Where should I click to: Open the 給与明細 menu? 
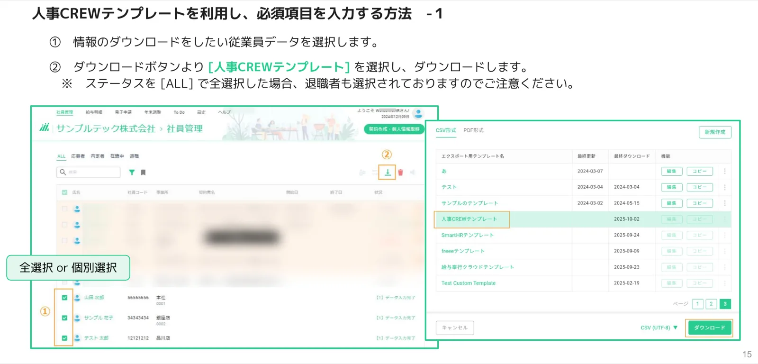(94, 112)
